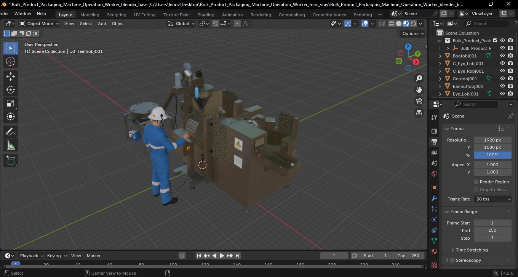518x277 pixels.
Task: Open the Texture properties checker tab
Action: (x=434, y=264)
